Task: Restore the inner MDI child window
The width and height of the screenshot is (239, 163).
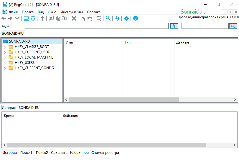Action: [230, 12]
